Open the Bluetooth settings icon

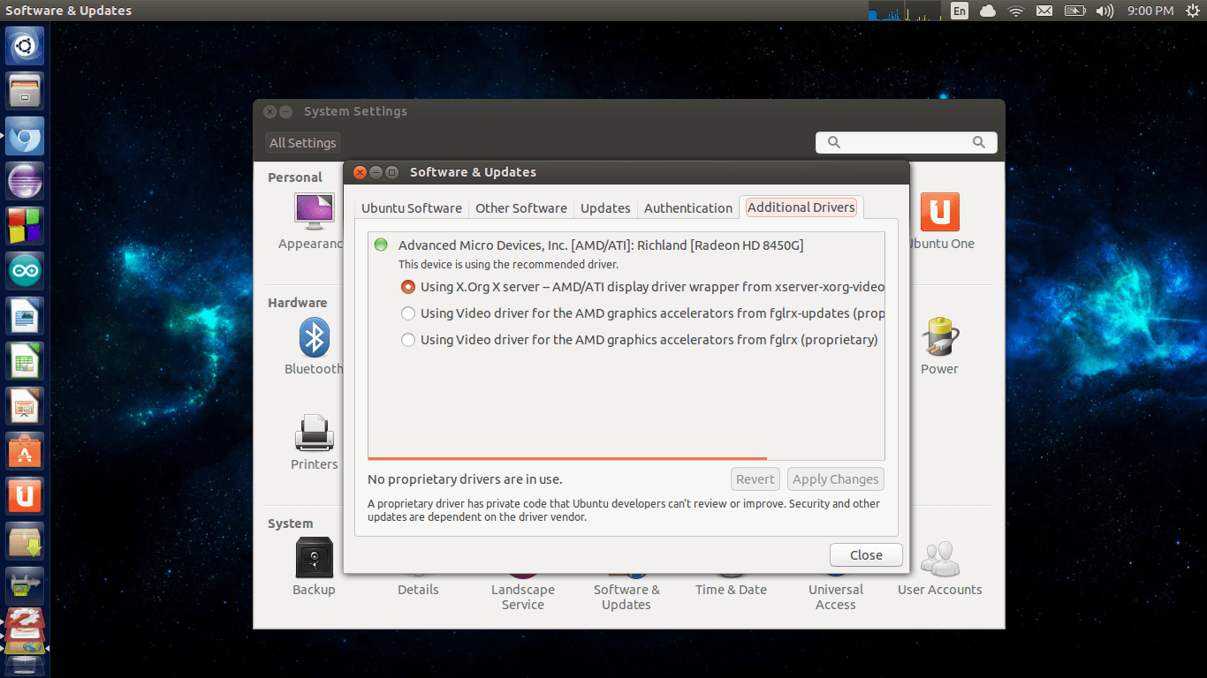pos(314,338)
